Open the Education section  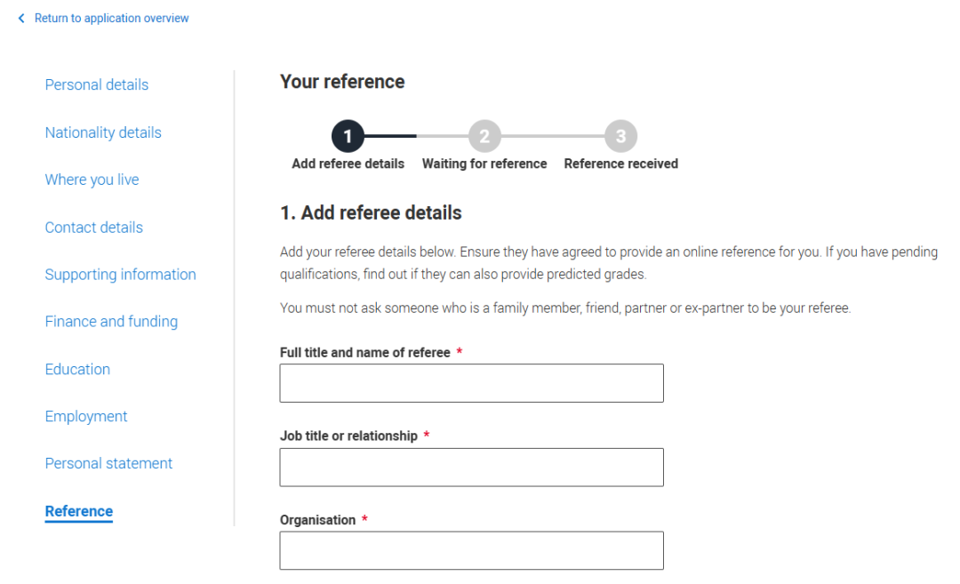[77, 369]
